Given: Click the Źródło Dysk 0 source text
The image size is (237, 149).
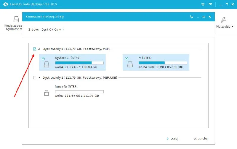Looking at the screenshot, I should pos(46,30).
